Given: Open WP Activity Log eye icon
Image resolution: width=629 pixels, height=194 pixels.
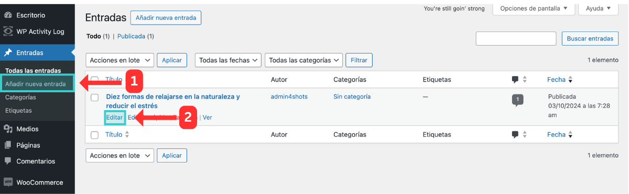Looking at the screenshot, I should coord(8,31).
